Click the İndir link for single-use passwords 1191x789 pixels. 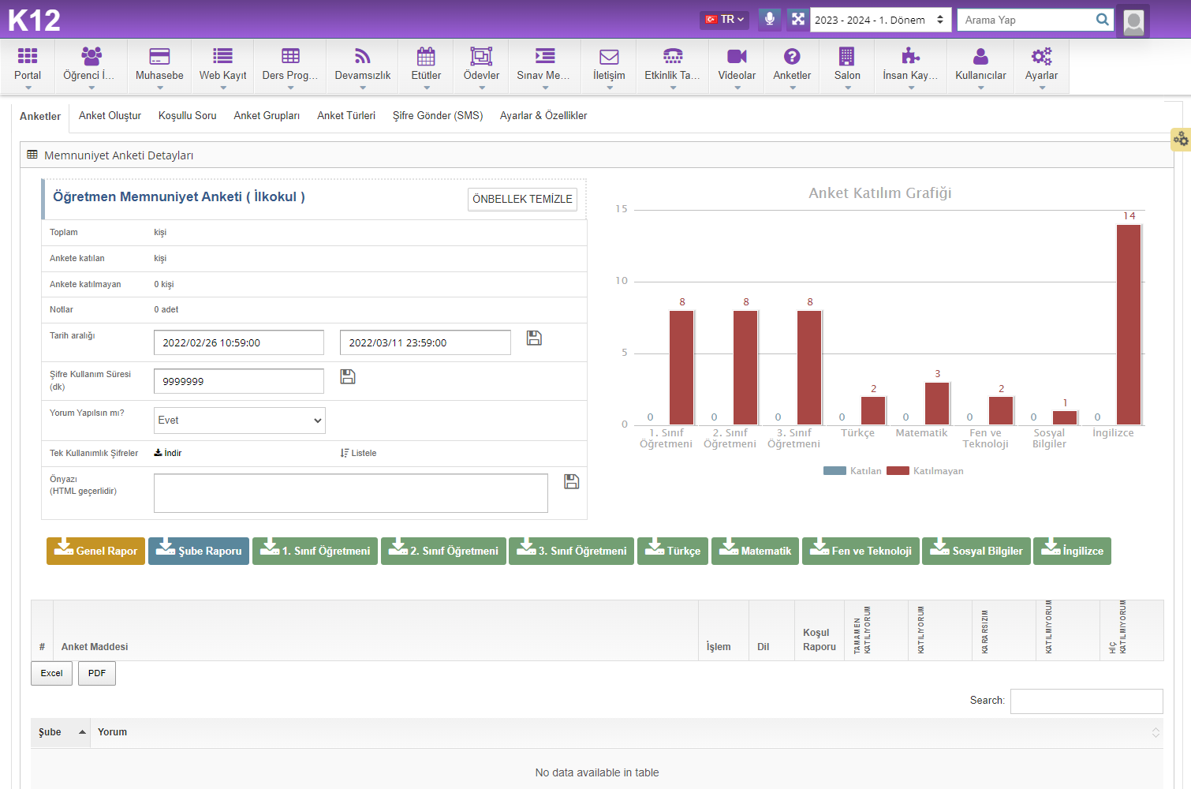[168, 453]
